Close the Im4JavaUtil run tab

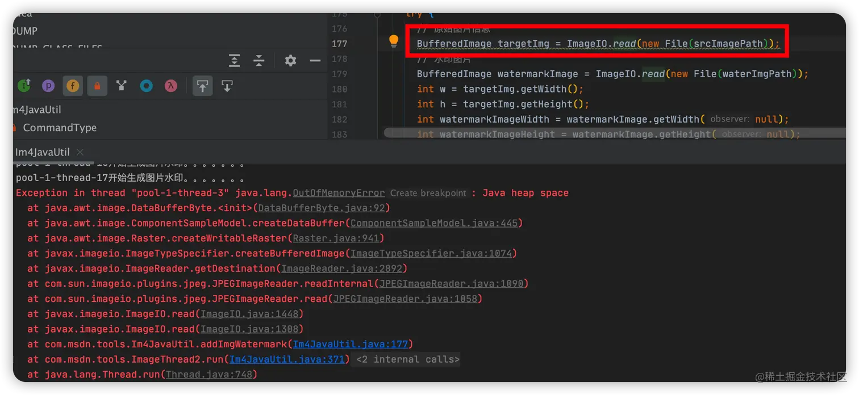pos(80,152)
